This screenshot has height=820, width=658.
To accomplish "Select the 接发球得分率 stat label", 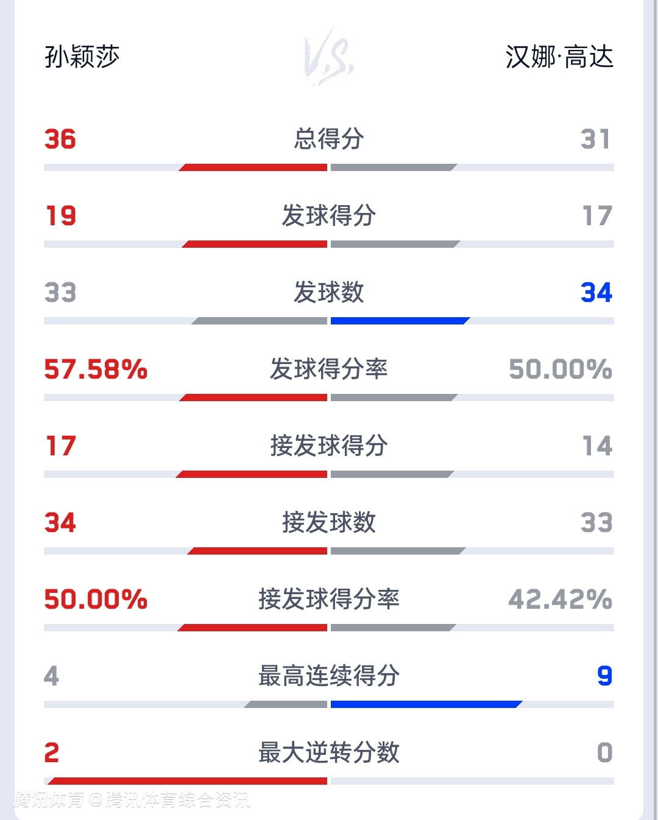I will (x=329, y=599).
